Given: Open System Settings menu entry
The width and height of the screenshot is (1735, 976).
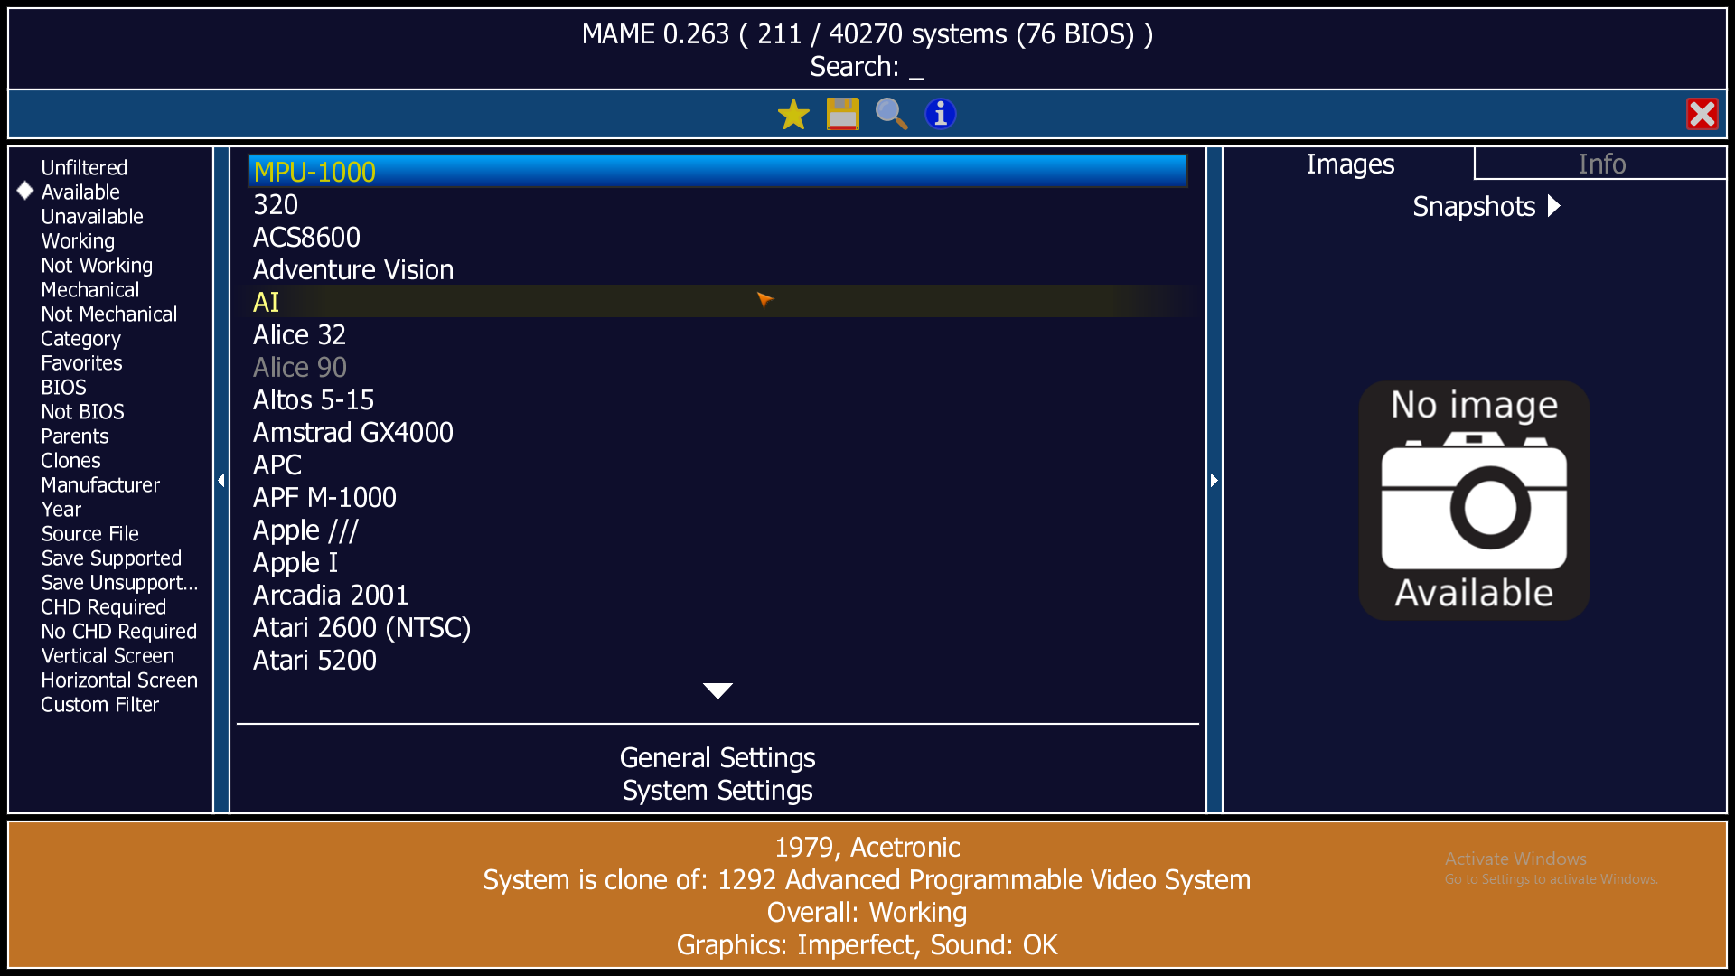Looking at the screenshot, I should (717, 789).
